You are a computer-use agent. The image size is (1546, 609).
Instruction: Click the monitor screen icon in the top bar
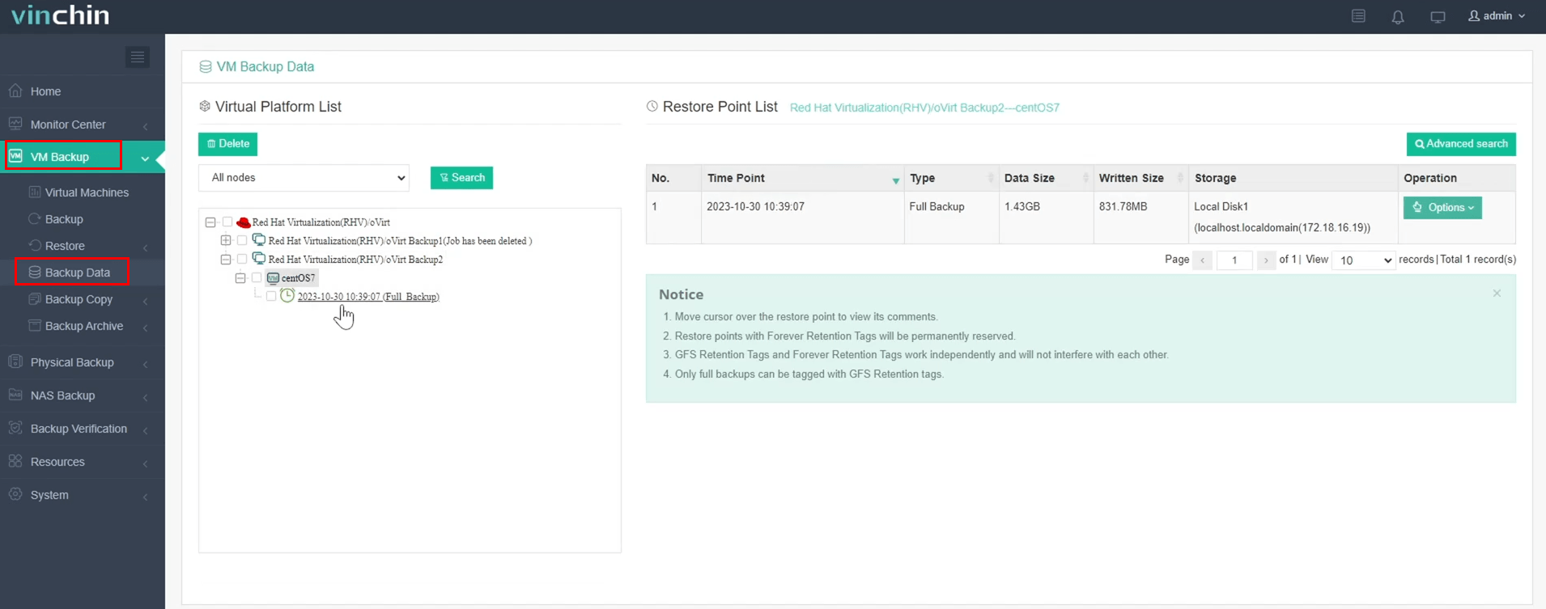pos(1438,16)
